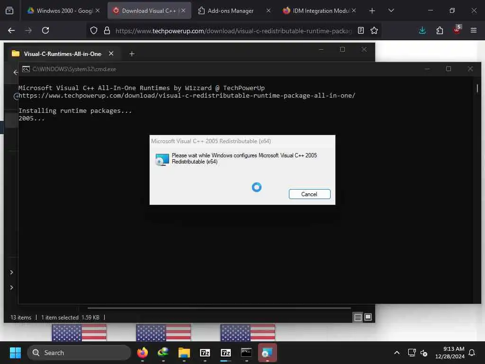
Task: Click the Explorer horizontal scrollbar
Action: [x=219, y=308]
